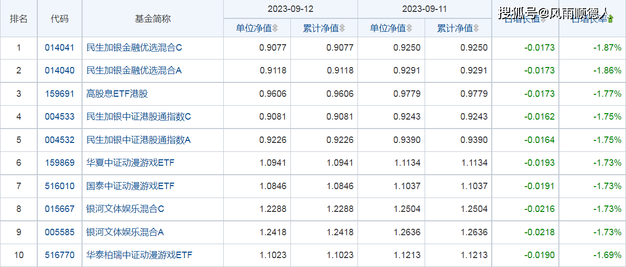The image size is (626, 267).
Task: Click sort icon beside 2023-09-11 累计净值
Action: [x=476, y=28]
